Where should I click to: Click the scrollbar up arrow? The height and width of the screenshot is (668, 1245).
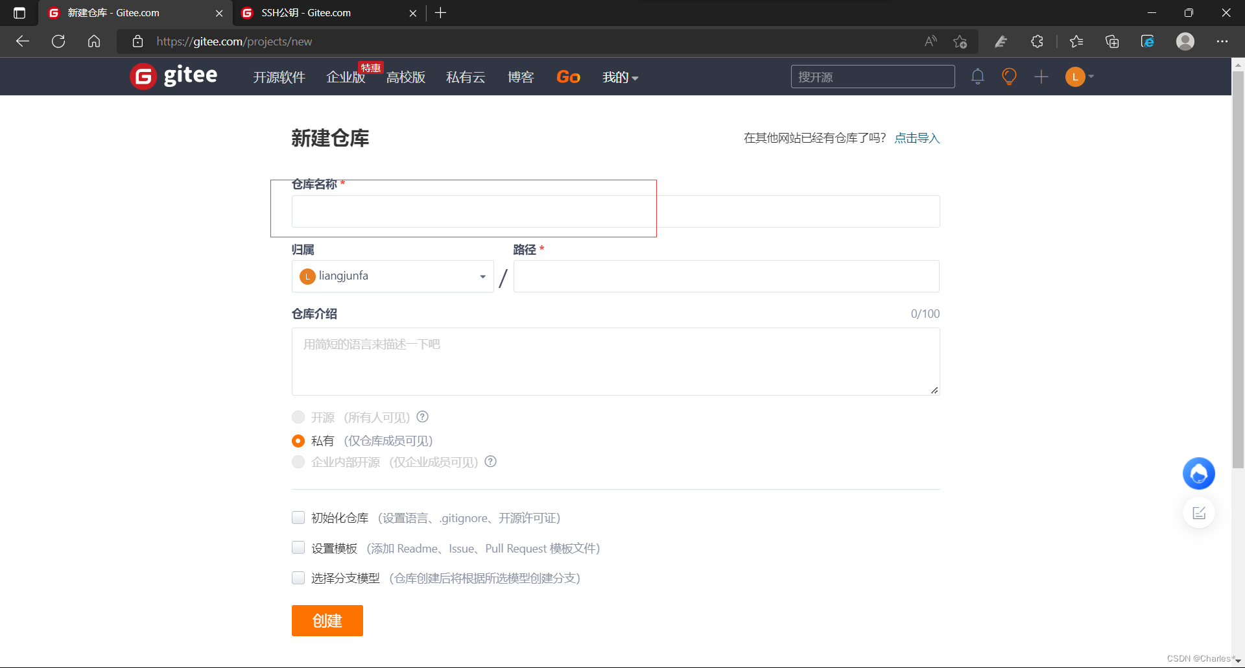tap(1238, 64)
